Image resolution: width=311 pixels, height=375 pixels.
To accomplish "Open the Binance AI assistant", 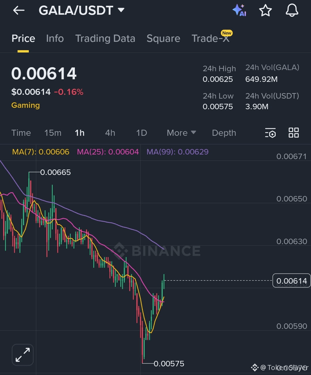I will pos(239,10).
